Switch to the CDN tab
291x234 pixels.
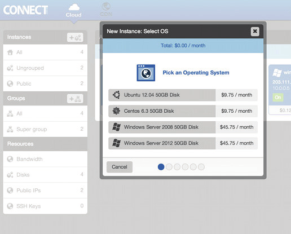pos(106,10)
